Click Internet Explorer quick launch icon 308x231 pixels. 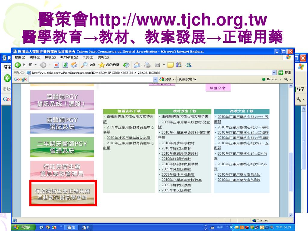41,227
